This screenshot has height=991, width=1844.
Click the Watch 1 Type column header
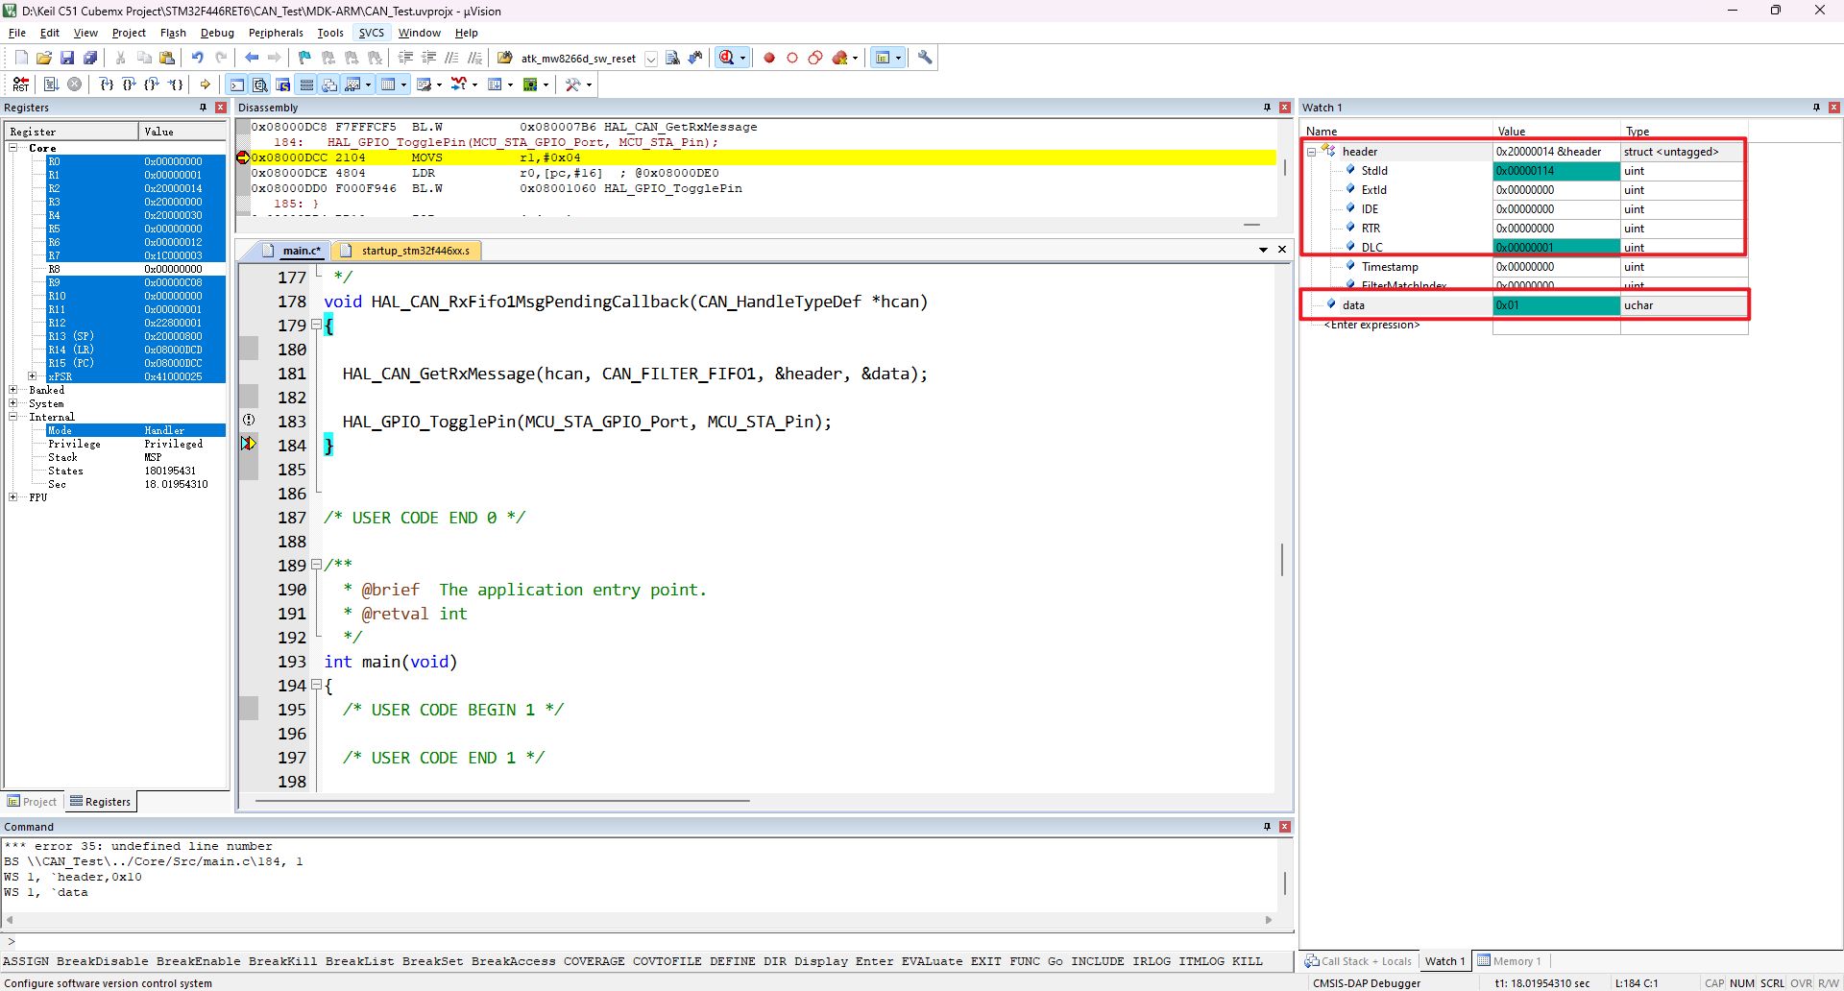click(1685, 132)
